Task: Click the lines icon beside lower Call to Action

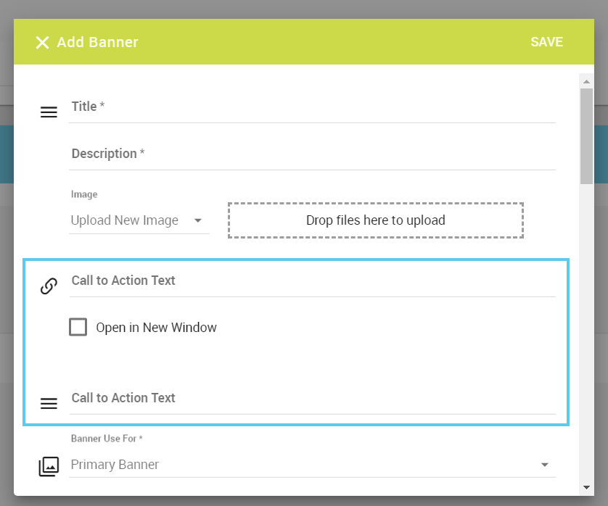Action: [x=49, y=403]
